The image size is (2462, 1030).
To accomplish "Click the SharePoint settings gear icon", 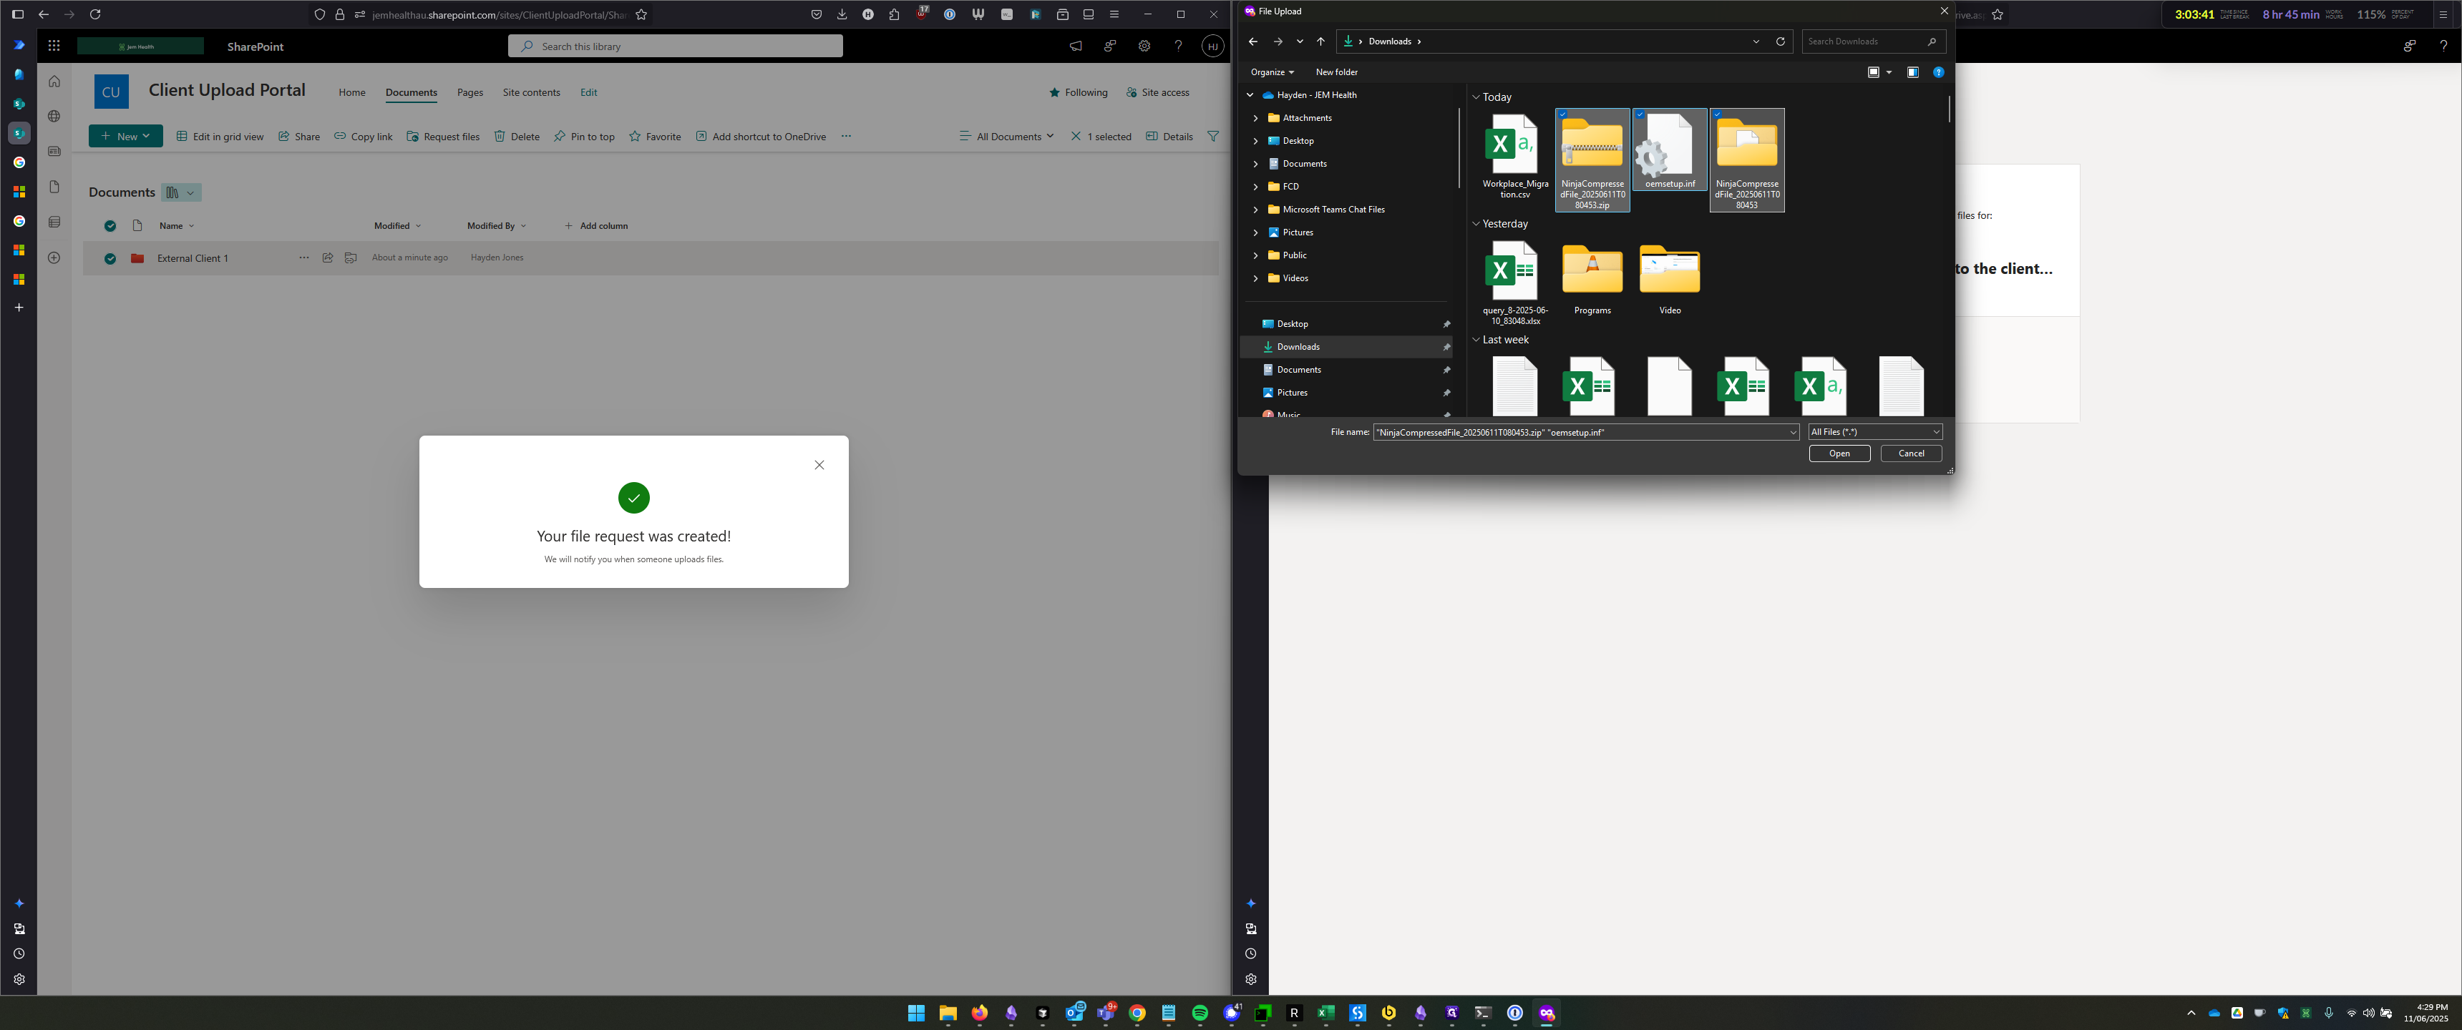I will 1144,46.
